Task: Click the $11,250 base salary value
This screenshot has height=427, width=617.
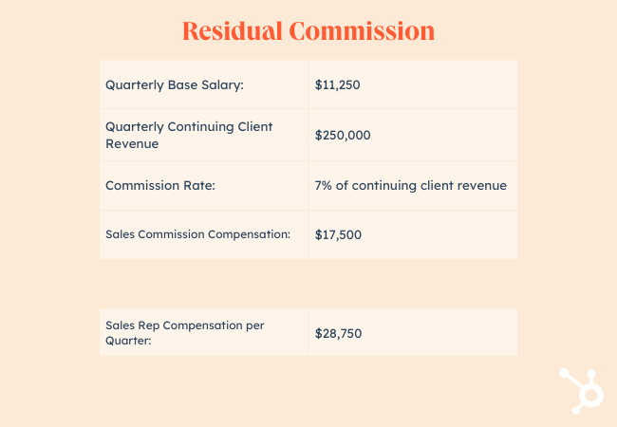Action: pos(338,84)
